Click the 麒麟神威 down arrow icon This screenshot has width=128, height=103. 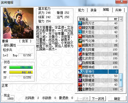[80, 67]
